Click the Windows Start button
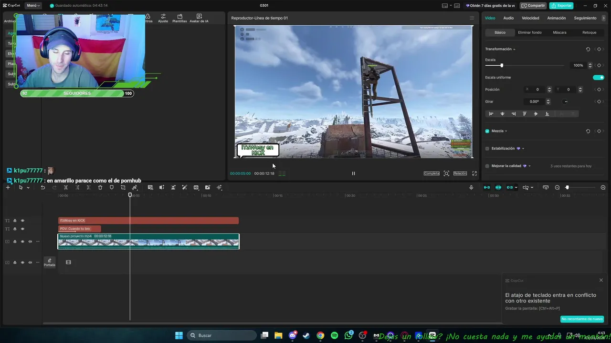The image size is (611, 343). click(x=179, y=335)
